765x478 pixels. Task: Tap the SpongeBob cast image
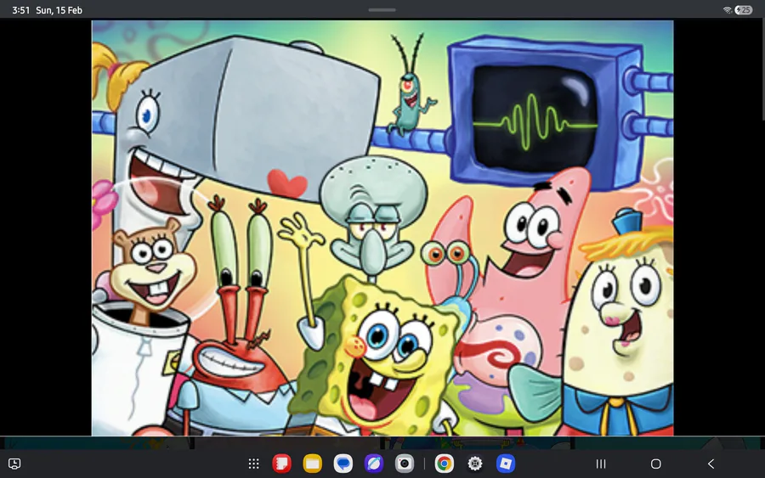pos(382,228)
